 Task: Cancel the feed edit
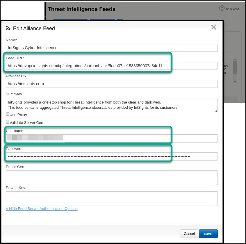[x=189, y=234]
